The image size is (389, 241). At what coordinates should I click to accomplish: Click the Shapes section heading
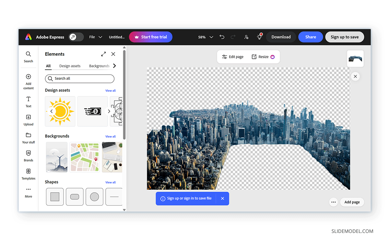click(52, 182)
